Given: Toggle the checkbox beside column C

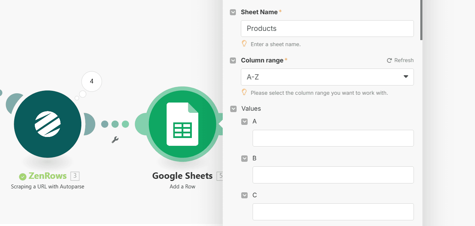Looking at the screenshot, I should tap(244, 195).
